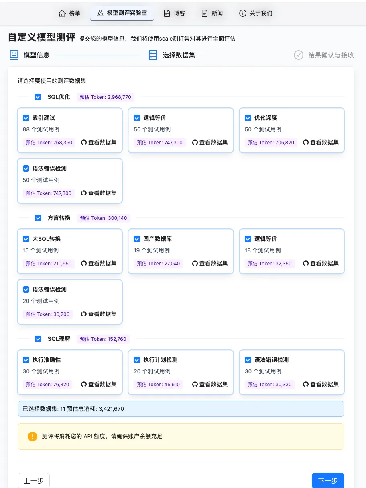366x488 pixels.
Task: Click the 预估 Token: 27,040 badge
Action: point(159,263)
